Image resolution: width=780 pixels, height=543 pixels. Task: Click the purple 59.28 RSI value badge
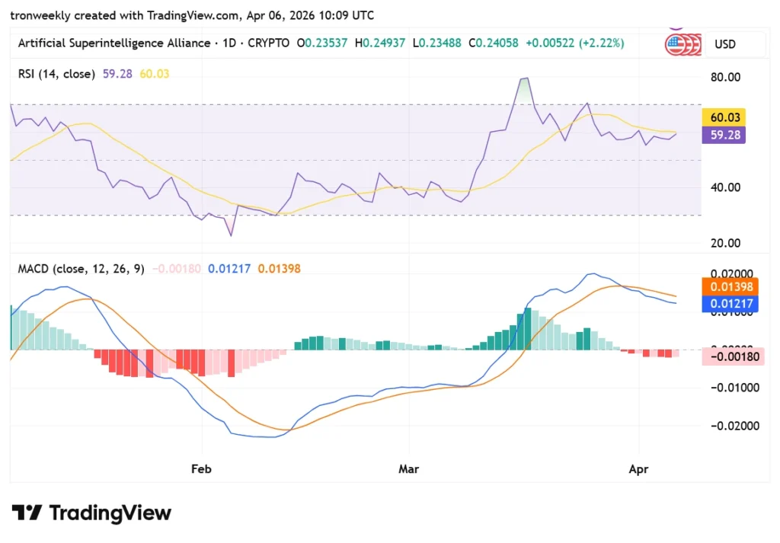[x=723, y=135]
